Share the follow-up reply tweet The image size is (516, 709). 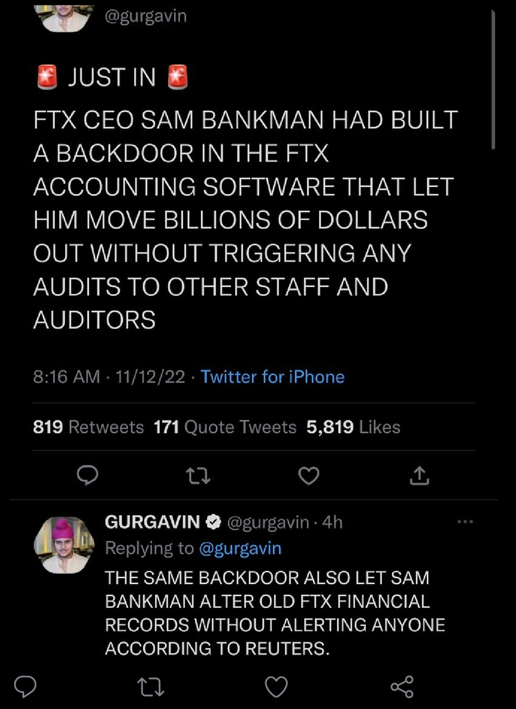pos(401,686)
